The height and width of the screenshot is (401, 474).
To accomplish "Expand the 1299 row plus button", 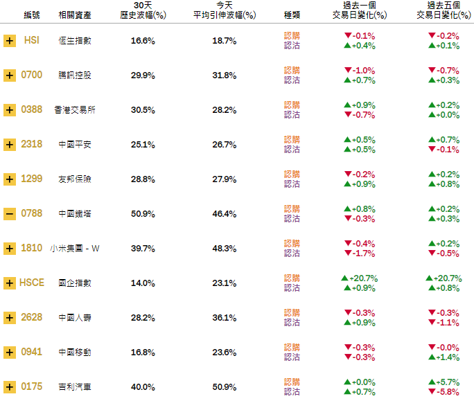I will 10,179.
